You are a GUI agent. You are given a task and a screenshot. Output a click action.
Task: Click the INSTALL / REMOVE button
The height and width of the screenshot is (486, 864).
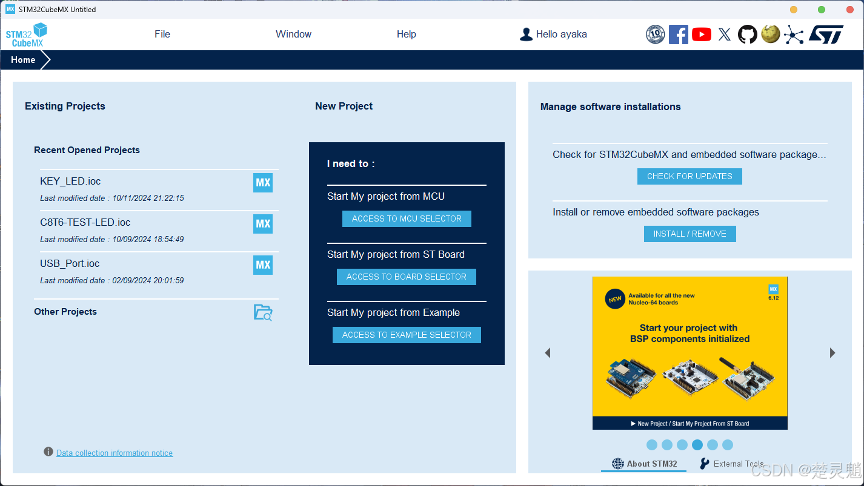(690, 234)
